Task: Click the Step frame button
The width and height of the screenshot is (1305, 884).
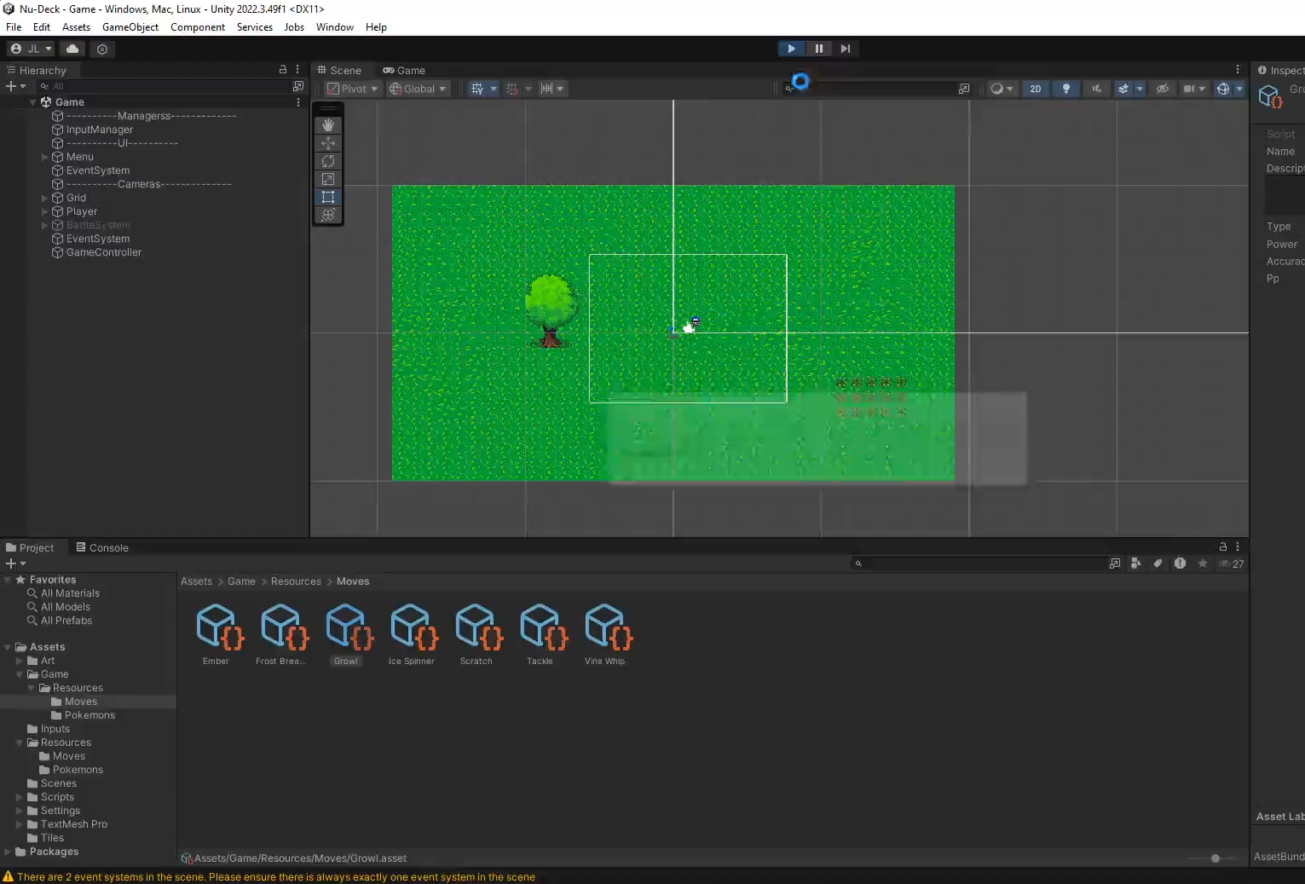Action: point(845,49)
